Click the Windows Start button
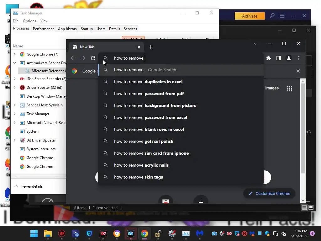 (x=34, y=233)
